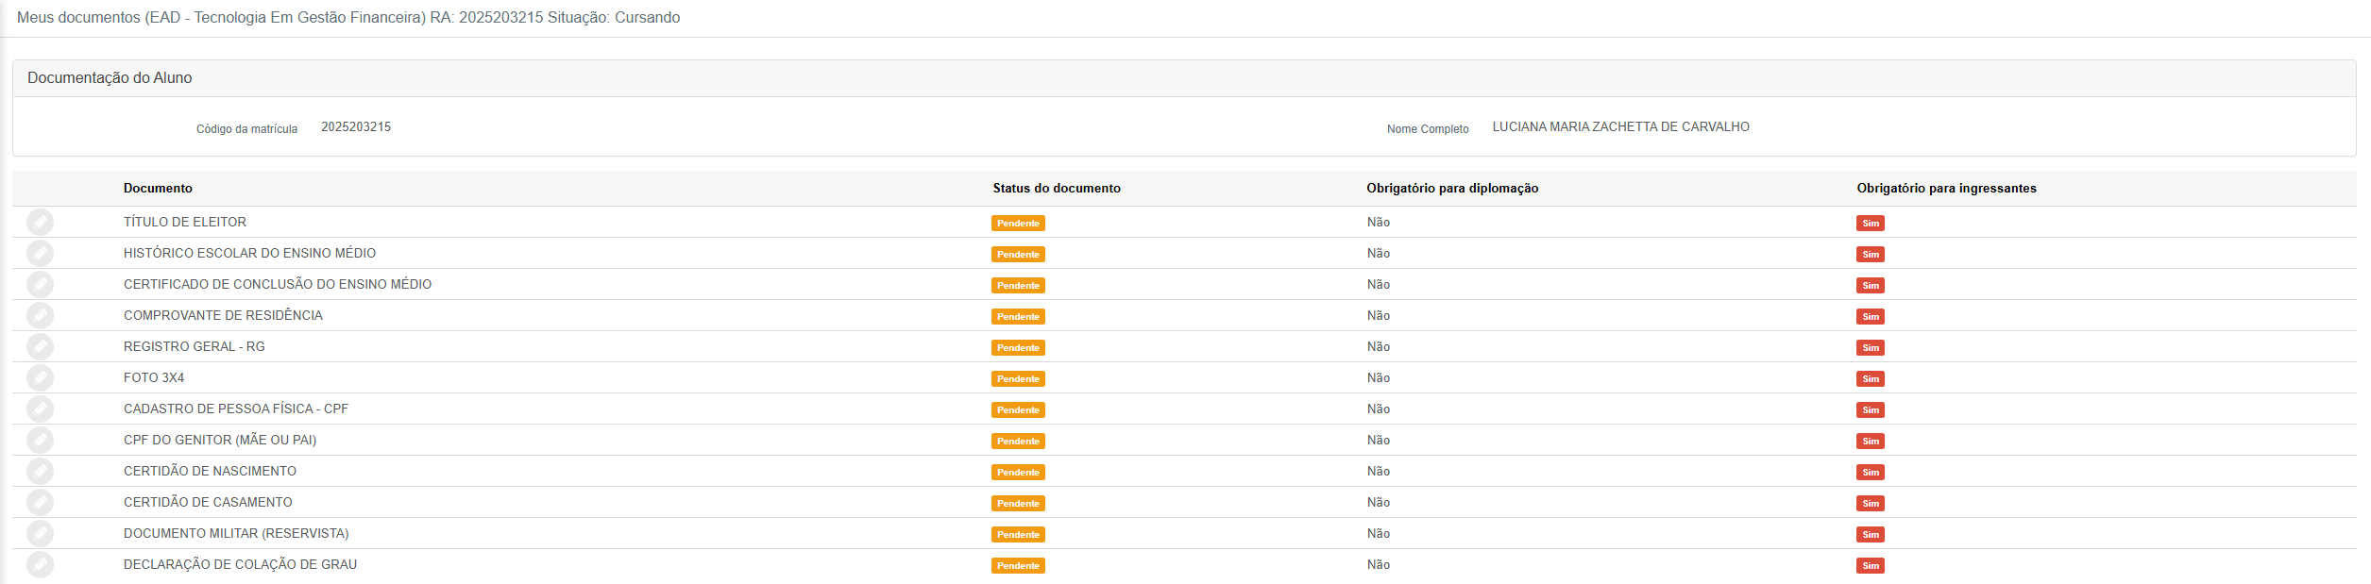Click the Status do documento column header

[x=1056, y=189]
